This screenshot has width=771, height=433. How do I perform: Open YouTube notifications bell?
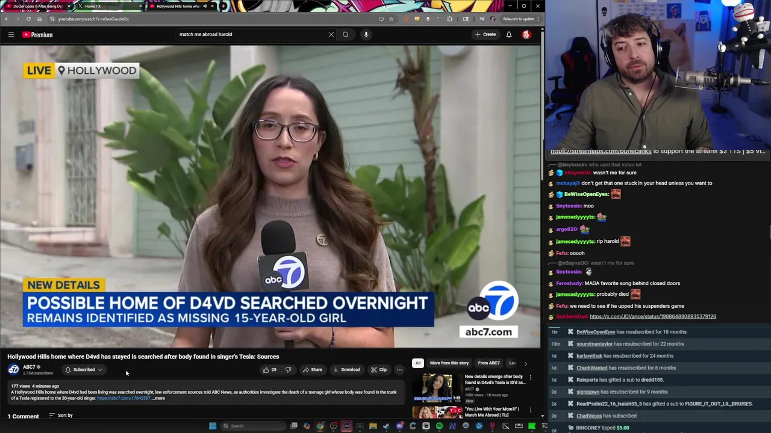[509, 34]
